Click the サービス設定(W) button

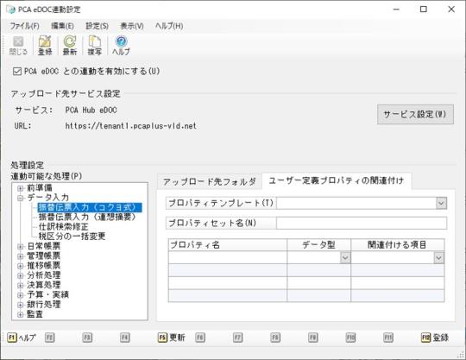(415, 114)
